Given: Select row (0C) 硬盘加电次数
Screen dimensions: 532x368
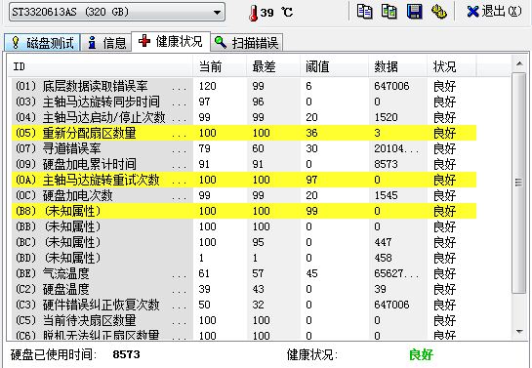Looking at the screenshot, I should click(x=244, y=195).
